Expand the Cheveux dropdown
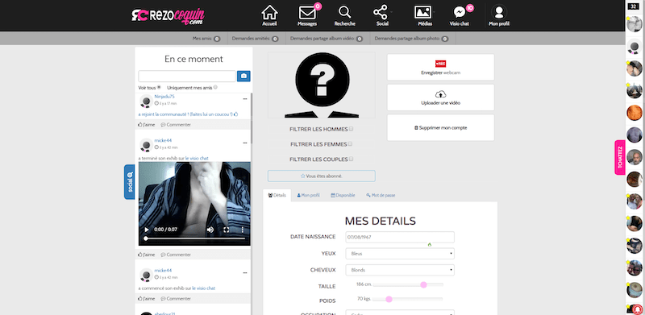This screenshot has width=645, height=315. coord(400,270)
